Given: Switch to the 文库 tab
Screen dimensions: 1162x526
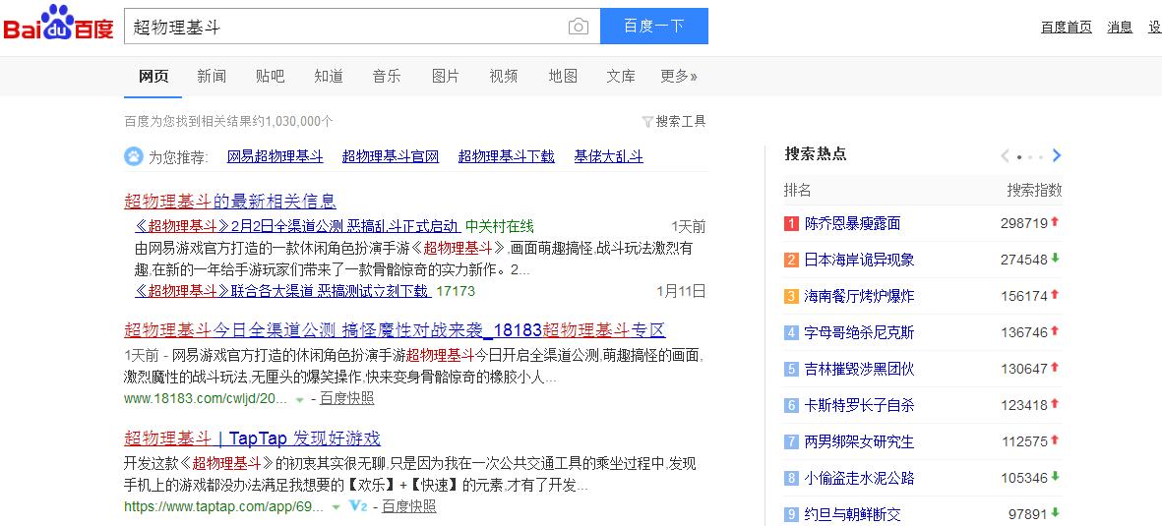Looking at the screenshot, I should click(620, 76).
